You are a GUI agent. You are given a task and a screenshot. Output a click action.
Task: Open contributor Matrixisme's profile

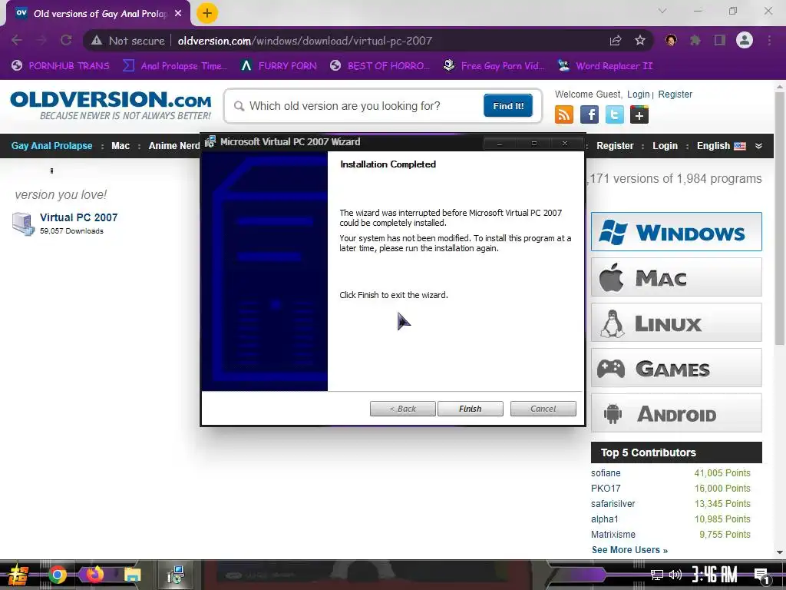(613, 535)
